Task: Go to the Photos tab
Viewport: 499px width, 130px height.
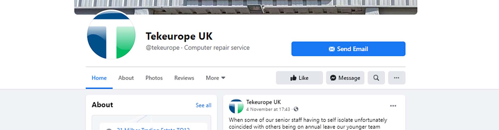Action: tap(154, 78)
